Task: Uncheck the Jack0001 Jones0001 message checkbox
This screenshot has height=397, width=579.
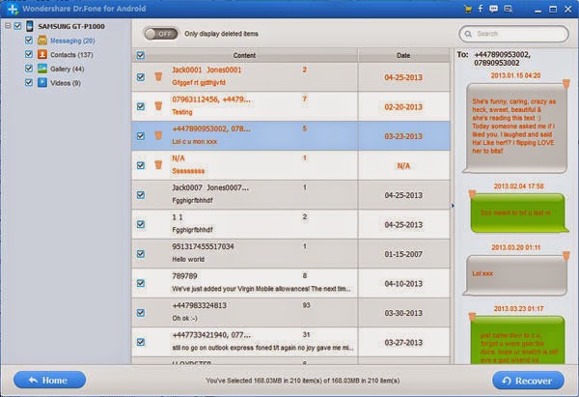Action: point(141,77)
